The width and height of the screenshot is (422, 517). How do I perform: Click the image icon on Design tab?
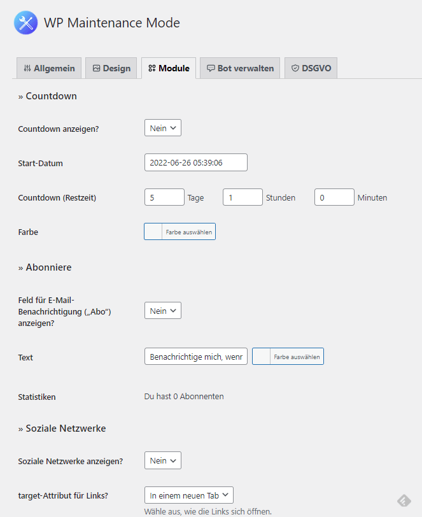pos(96,68)
